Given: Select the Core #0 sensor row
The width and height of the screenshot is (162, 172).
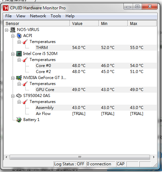Looking at the screenshot, I should tap(96, 66).
